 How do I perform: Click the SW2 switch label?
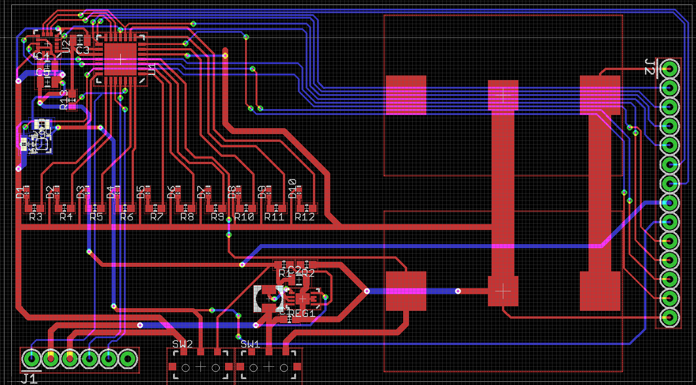182,344
